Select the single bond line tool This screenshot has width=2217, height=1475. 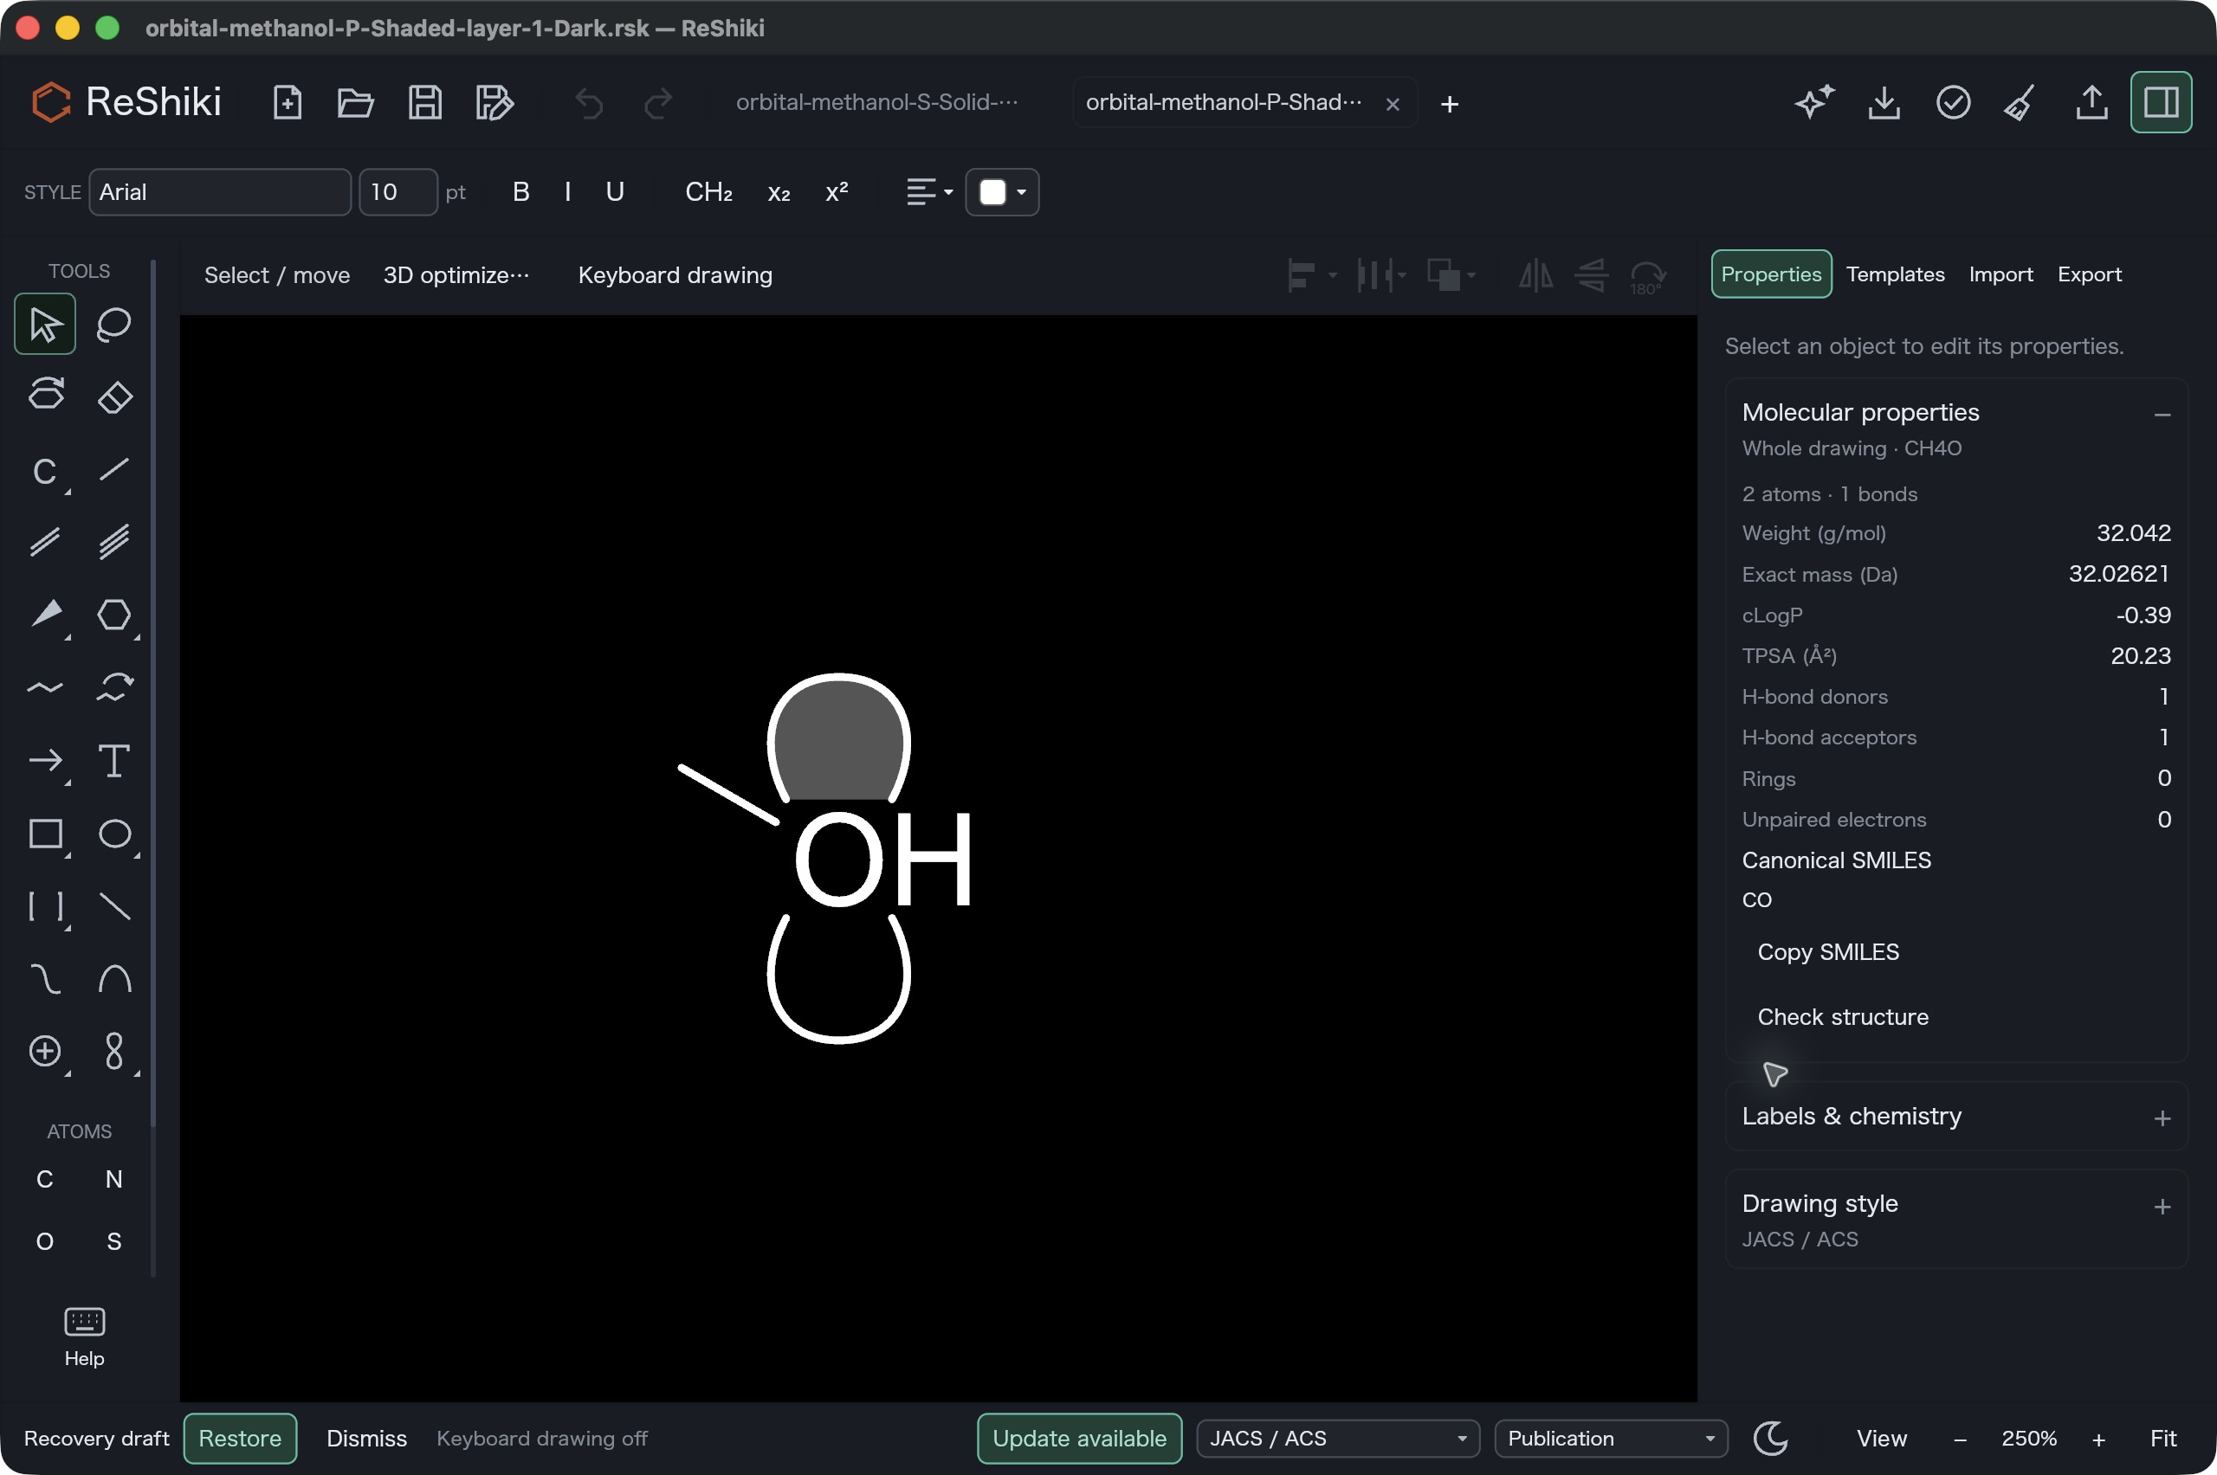pyautogui.click(x=113, y=468)
